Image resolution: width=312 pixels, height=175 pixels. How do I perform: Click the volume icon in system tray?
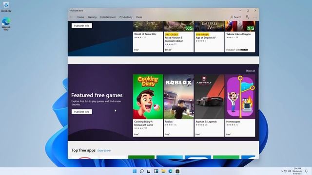pos(290,171)
